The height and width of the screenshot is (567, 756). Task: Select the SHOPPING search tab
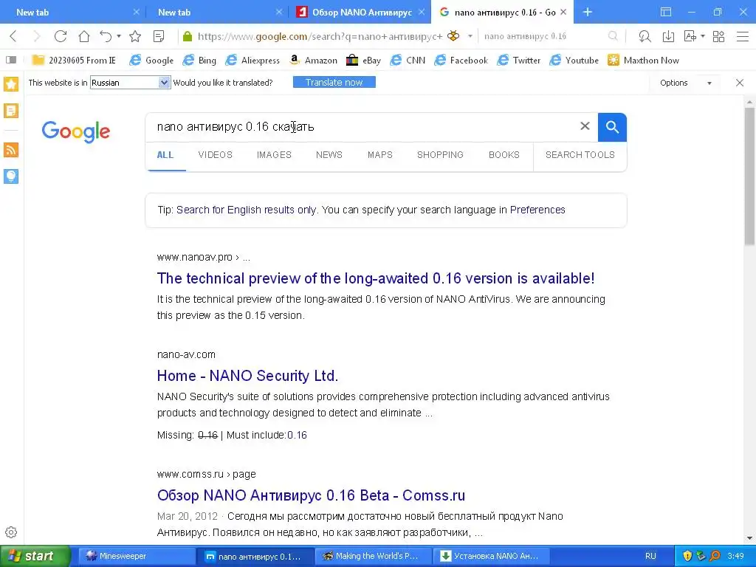[440, 155]
